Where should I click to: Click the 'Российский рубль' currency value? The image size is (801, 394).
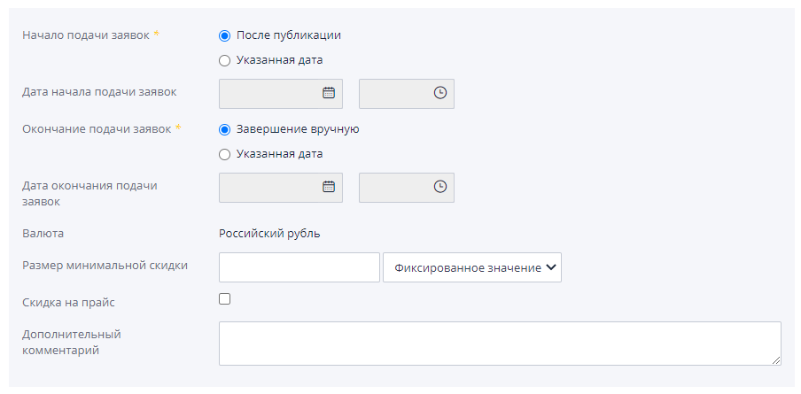pyautogui.click(x=269, y=234)
